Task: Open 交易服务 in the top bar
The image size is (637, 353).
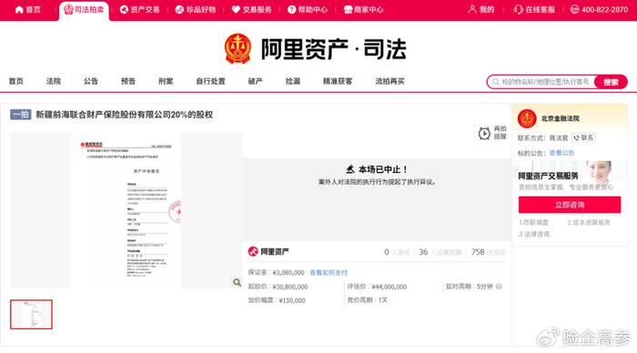Action: [x=251, y=9]
